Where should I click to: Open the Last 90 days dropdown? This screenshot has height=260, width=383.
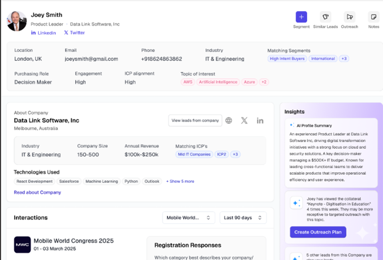(243, 218)
